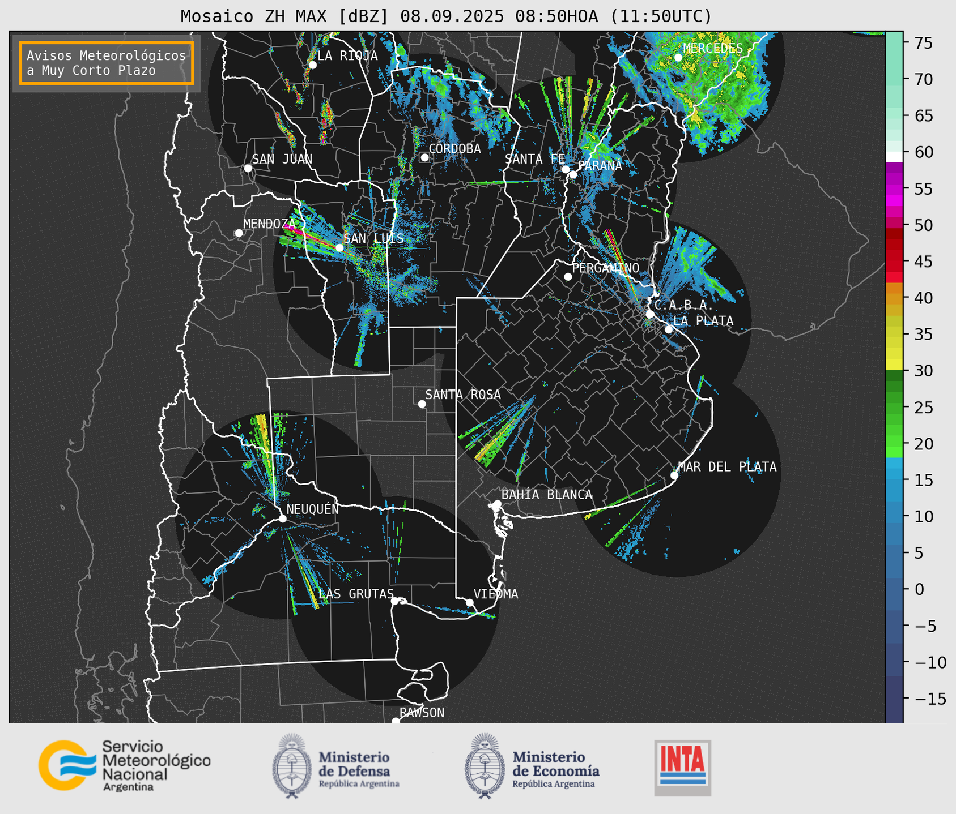Viewport: 956px width, 814px height.
Task: Click the 'BAHÍA BLANCA' city label
Action: [x=547, y=495]
